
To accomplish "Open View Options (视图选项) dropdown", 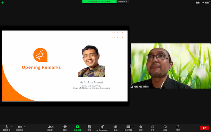I will point(123,1).
